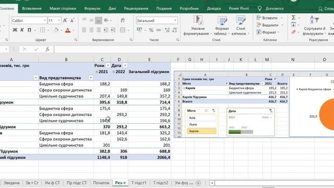Add a new sheet

pyautogui.click(x=198, y=183)
